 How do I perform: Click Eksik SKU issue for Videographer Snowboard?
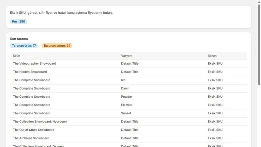215,63
